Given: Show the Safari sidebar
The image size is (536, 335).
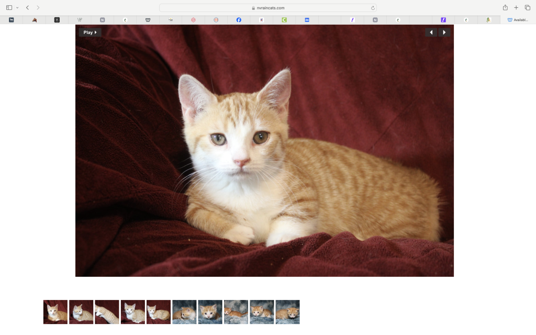Looking at the screenshot, I should [9, 7].
